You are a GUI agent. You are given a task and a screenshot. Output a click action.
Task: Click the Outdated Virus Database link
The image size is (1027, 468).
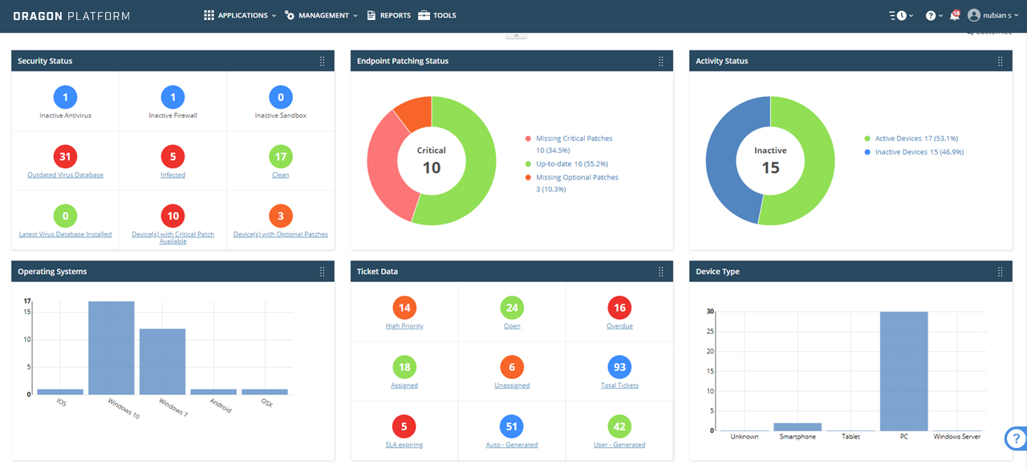65,175
